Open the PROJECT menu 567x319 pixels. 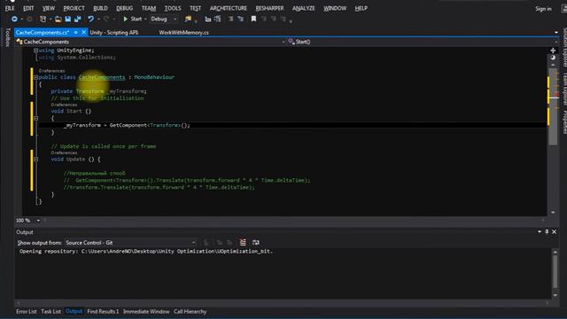click(x=74, y=8)
